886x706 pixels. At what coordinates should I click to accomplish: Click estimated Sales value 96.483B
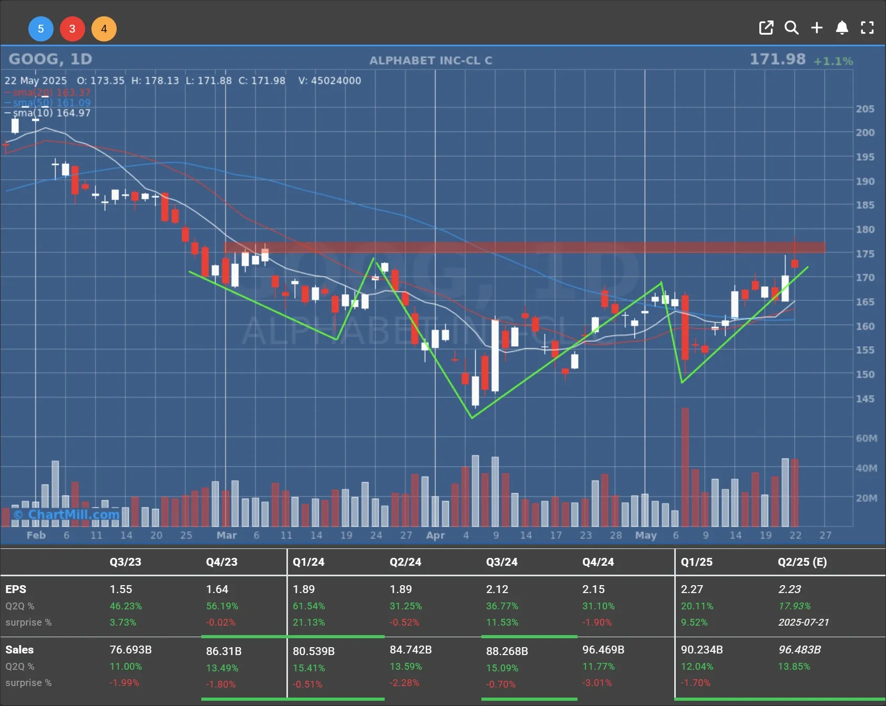click(x=799, y=650)
